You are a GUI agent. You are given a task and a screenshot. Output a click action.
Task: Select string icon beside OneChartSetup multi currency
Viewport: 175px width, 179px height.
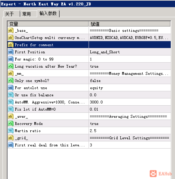point(11,38)
